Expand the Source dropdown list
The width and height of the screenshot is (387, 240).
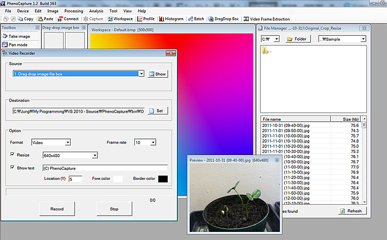tap(141, 74)
